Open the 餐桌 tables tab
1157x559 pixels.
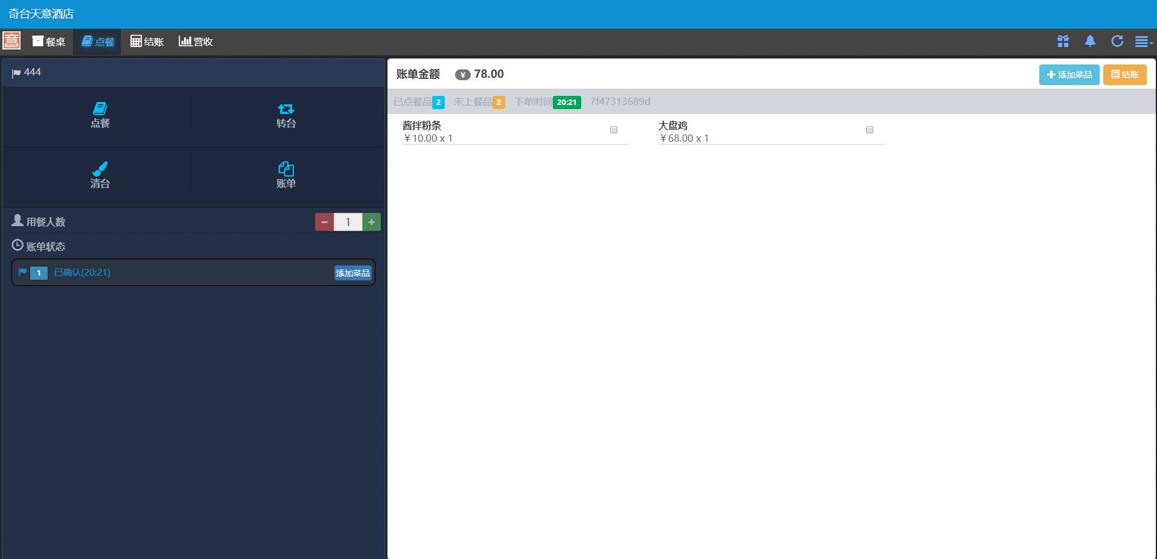tap(49, 42)
